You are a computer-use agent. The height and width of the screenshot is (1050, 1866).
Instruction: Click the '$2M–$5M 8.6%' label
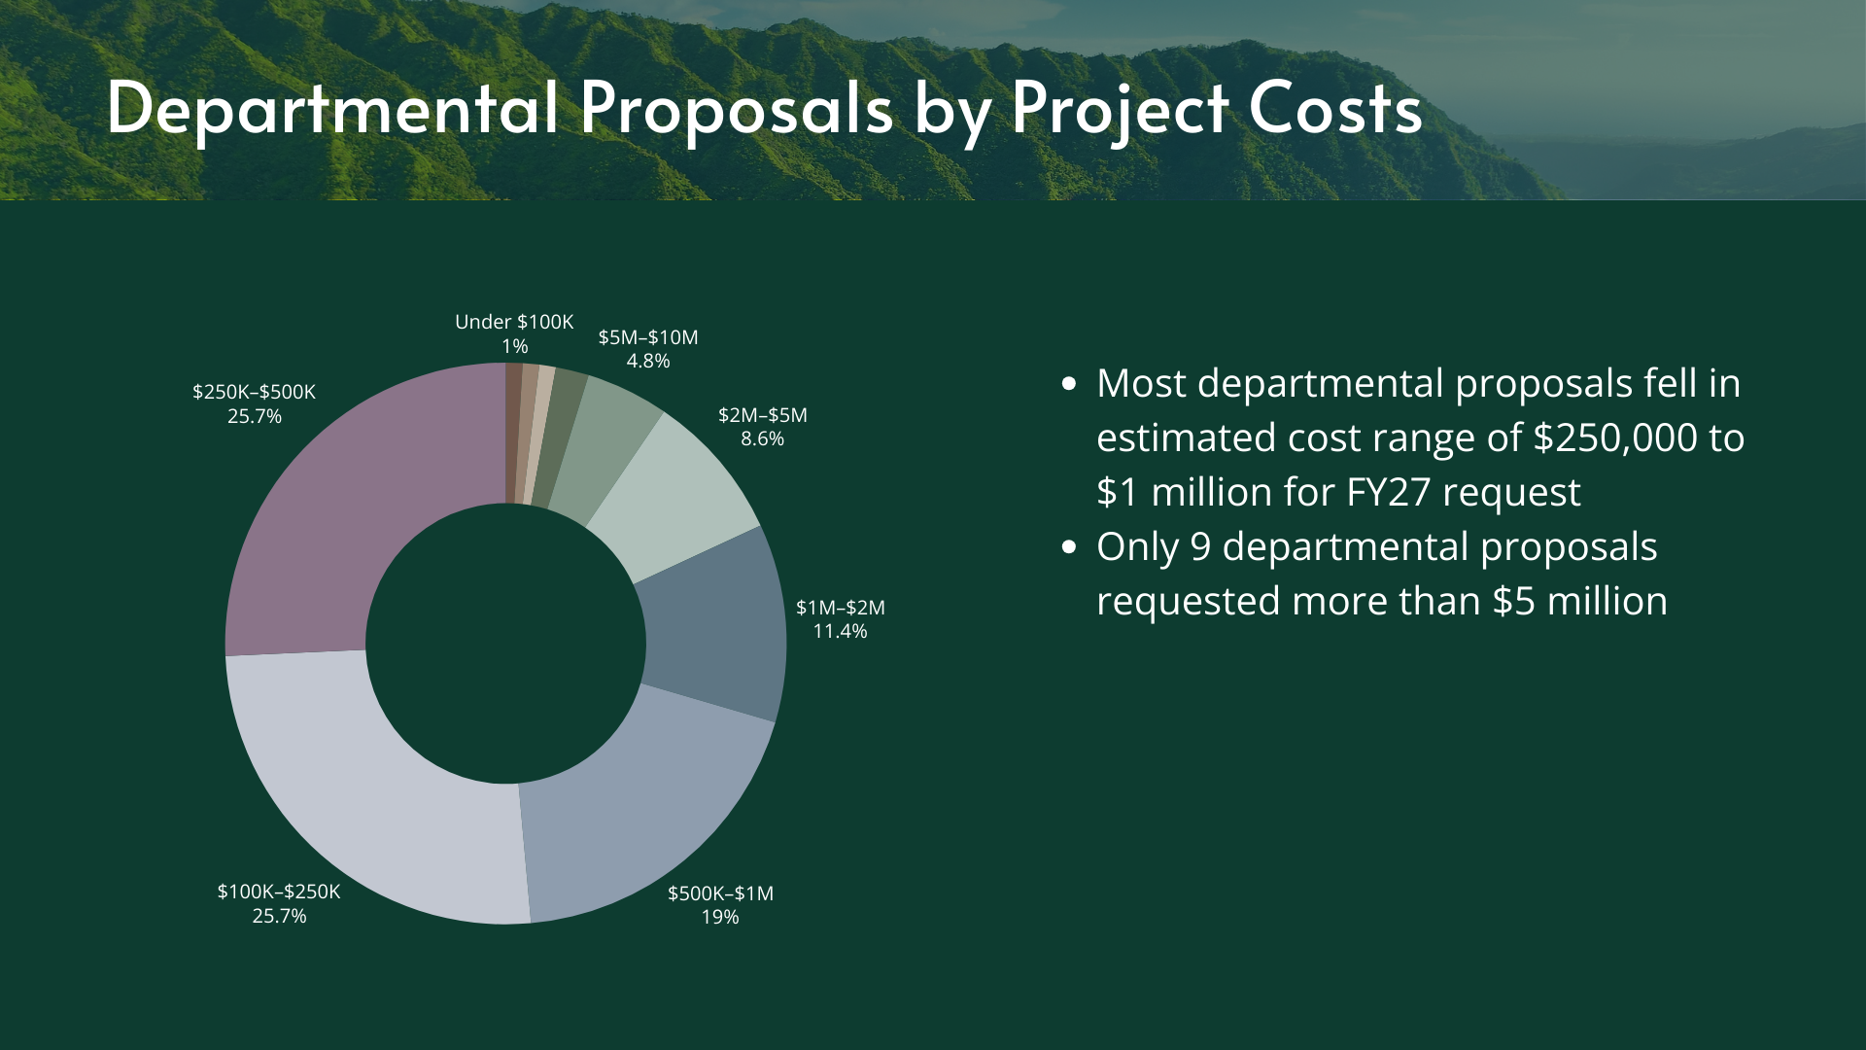click(762, 426)
